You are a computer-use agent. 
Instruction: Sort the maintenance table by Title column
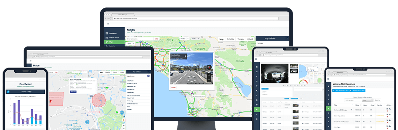(343, 105)
